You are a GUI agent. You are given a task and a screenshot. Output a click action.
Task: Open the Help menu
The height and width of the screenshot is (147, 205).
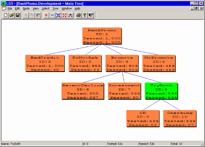coord(78,9)
